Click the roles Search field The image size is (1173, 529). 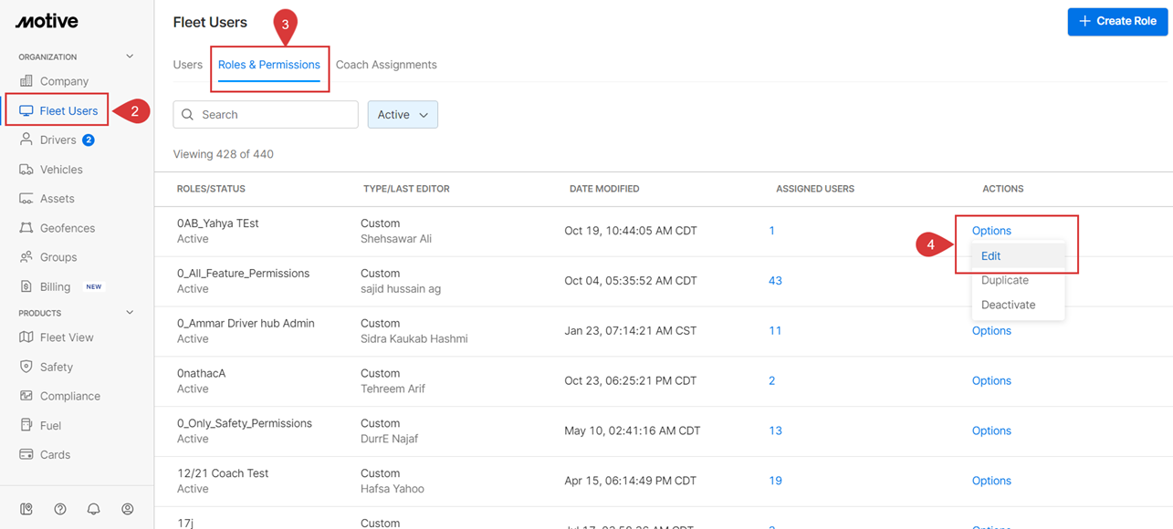click(x=266, y=115)
